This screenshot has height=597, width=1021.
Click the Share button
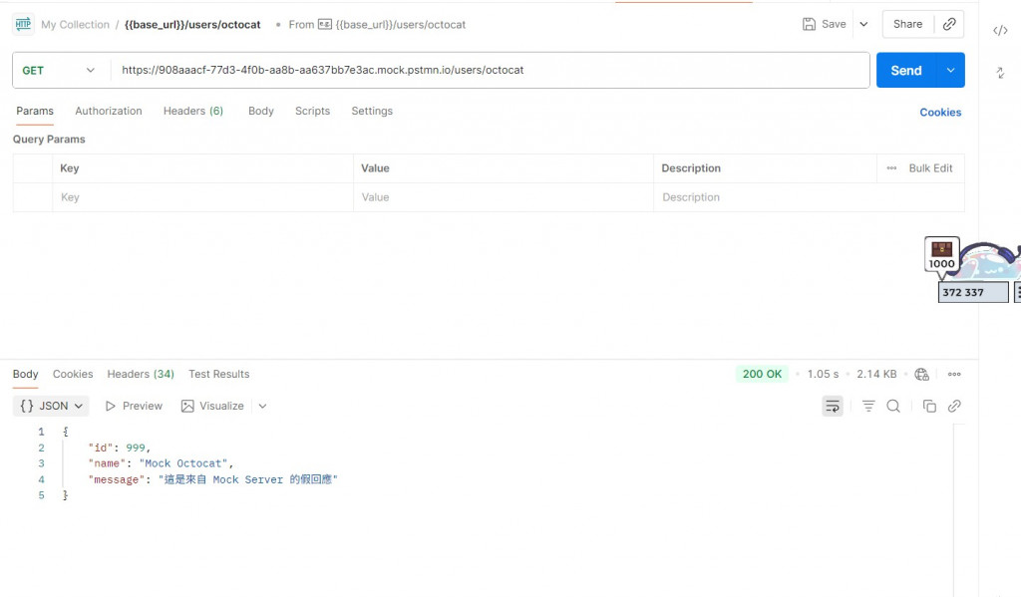[907, 24]
